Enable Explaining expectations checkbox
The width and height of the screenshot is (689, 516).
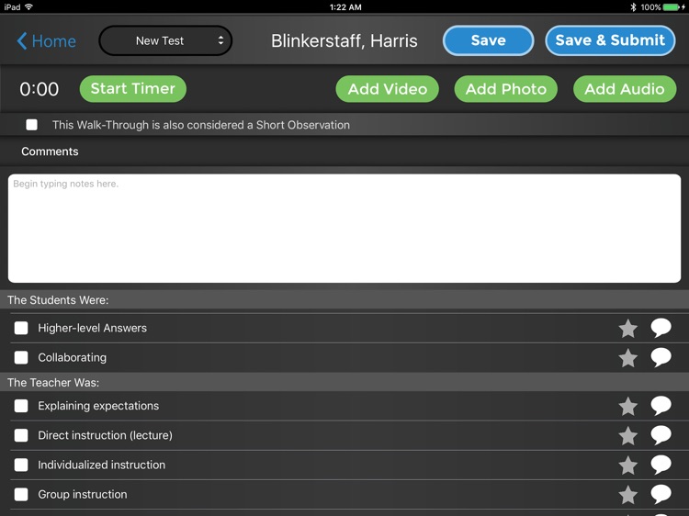click(21, 406)
